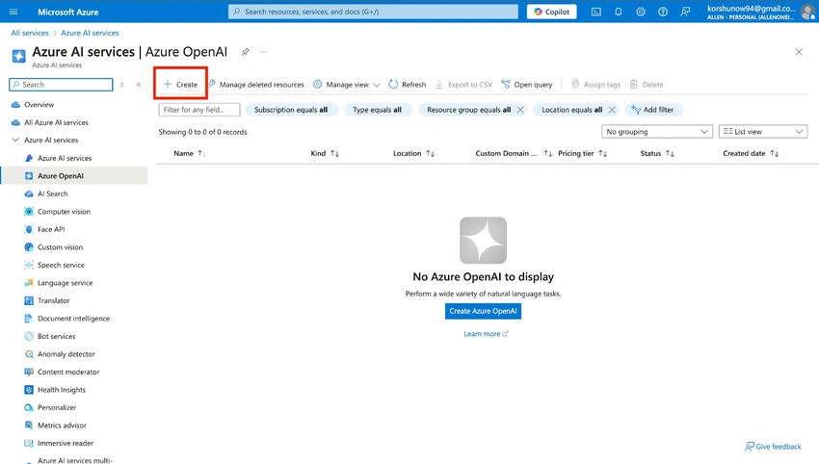Click Export to CSV
The height and width of the screenshot is (464, 819).
463,84
